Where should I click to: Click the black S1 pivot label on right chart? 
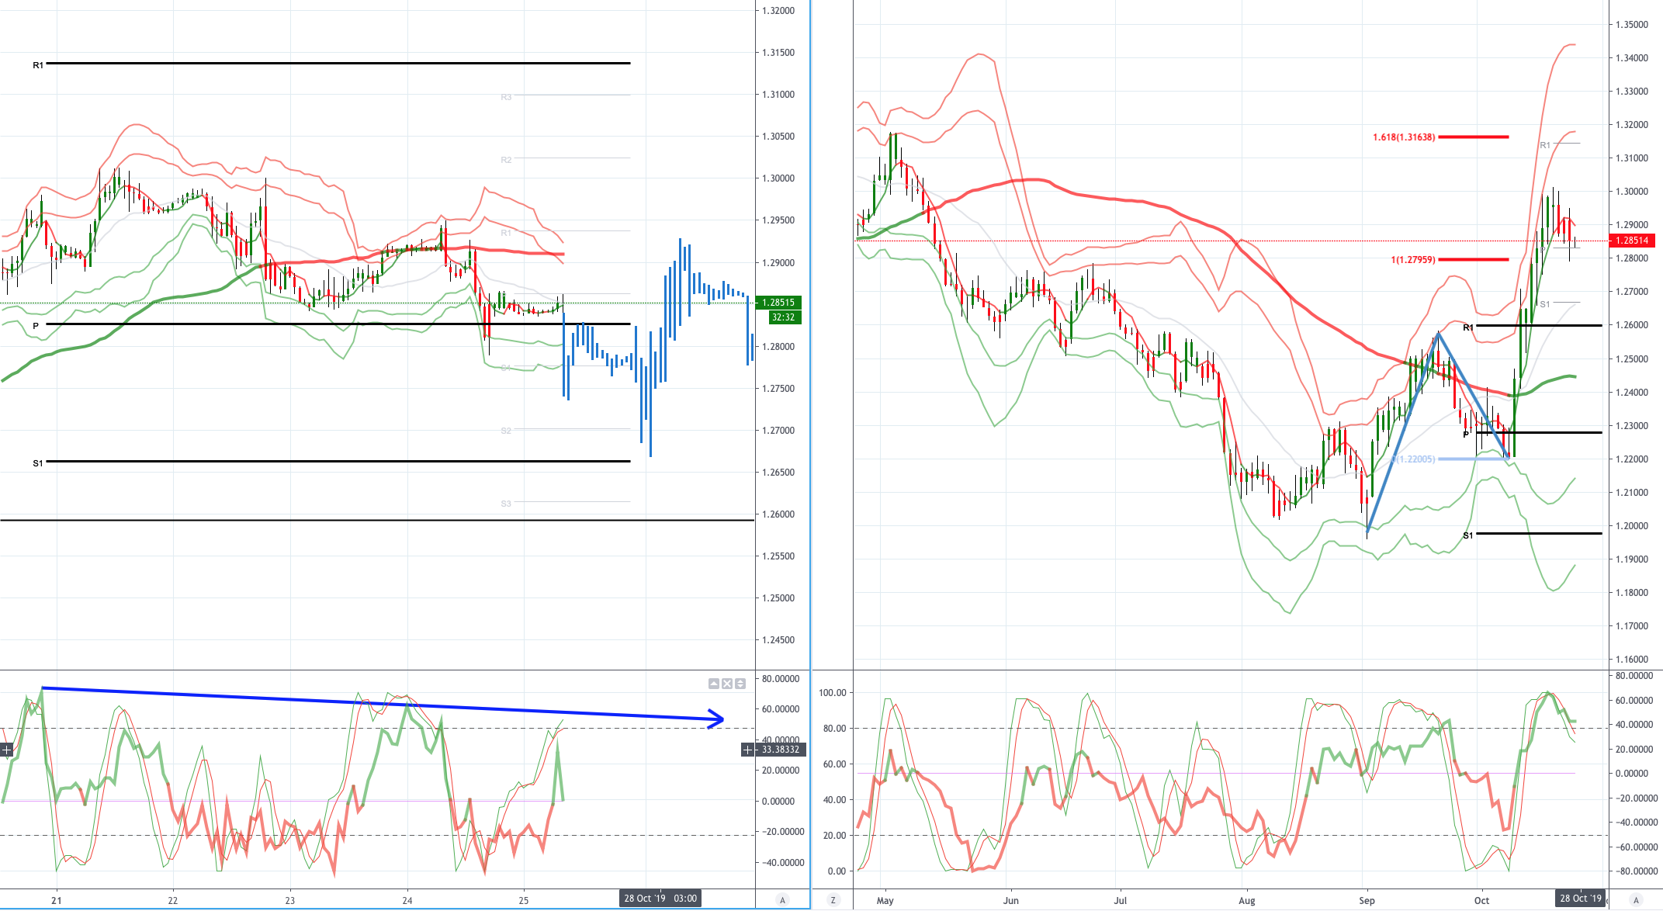[1468, 535]
